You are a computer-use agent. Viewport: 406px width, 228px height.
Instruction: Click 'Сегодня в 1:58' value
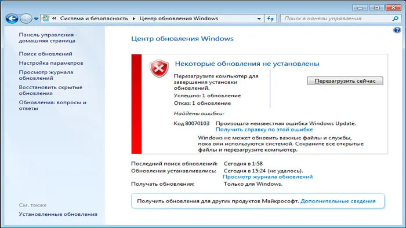(x=243, y=164)
